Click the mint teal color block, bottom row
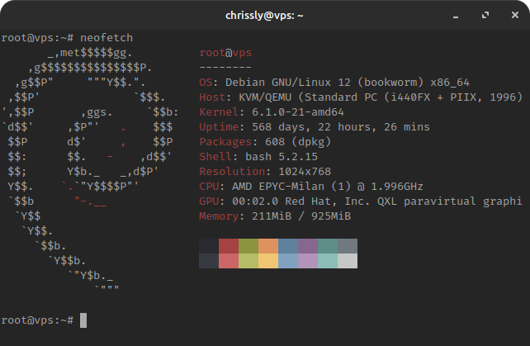This screenshot has height=346, width=530. click(x=328, y=261)
